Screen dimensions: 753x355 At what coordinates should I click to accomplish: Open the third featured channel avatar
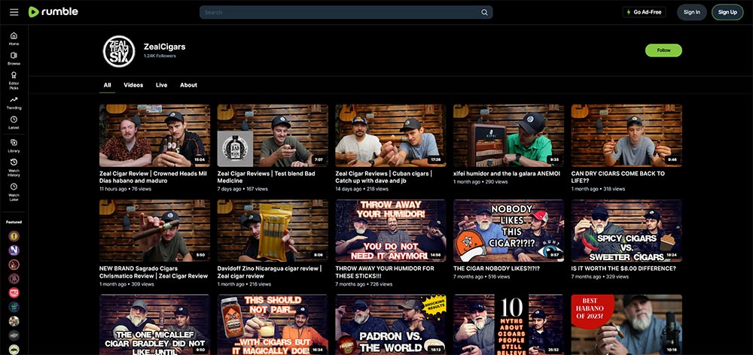(14, 264)
